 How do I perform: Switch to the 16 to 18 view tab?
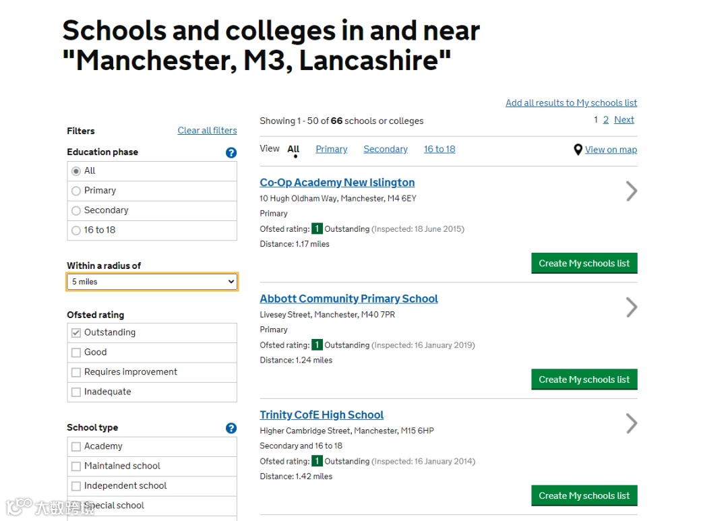tap(439, 149)
